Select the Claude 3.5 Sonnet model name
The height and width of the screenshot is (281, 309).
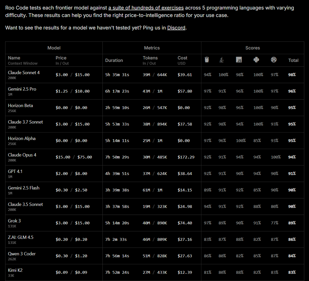pos(25,204)
